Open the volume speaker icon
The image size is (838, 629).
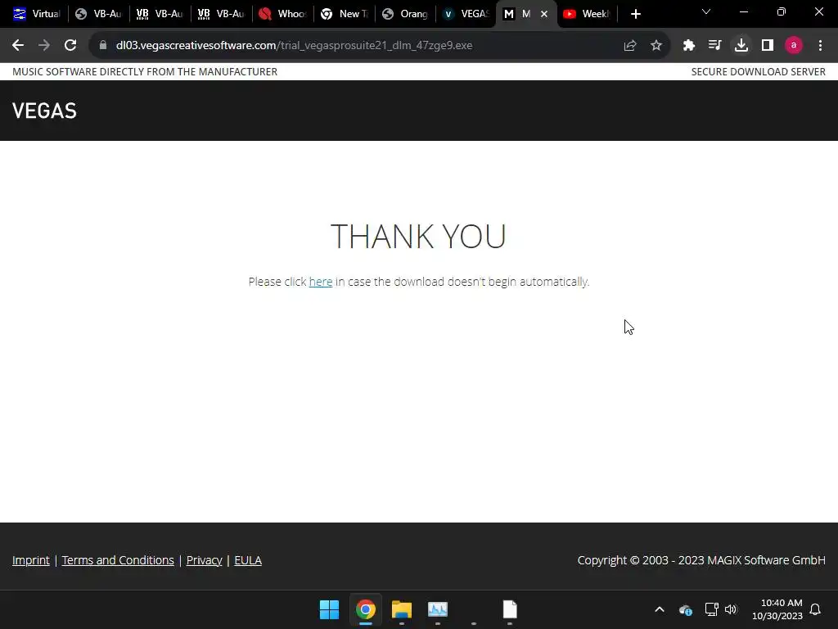tap(731, 609)
